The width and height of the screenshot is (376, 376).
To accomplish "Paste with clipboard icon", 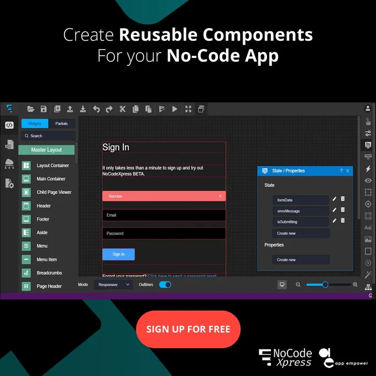I will pos(148,109).
